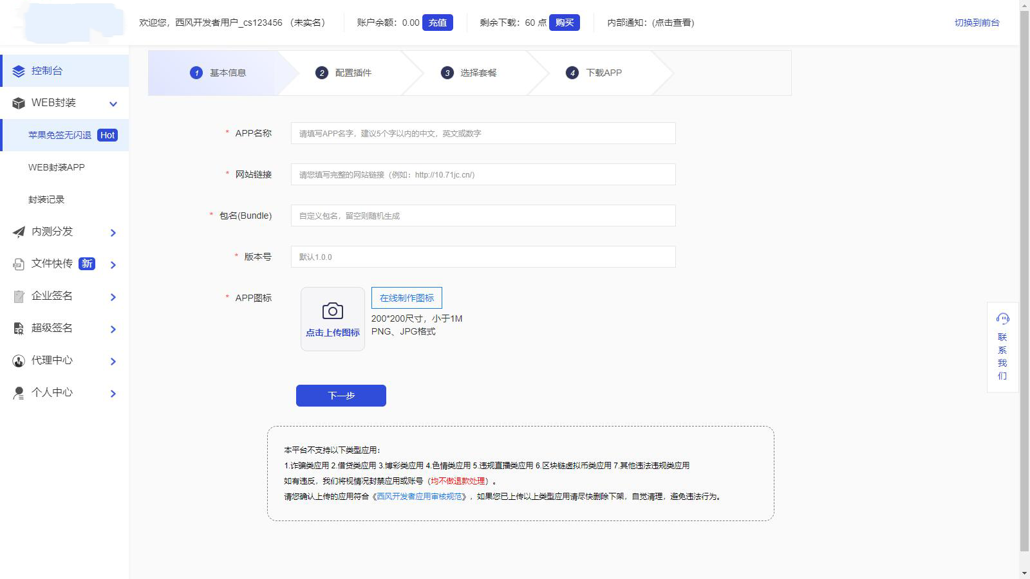This screenshot has width=1030, height=579.
Task: Collapse the WEB封装 menu chevron
Action: [x=113, y=103]
